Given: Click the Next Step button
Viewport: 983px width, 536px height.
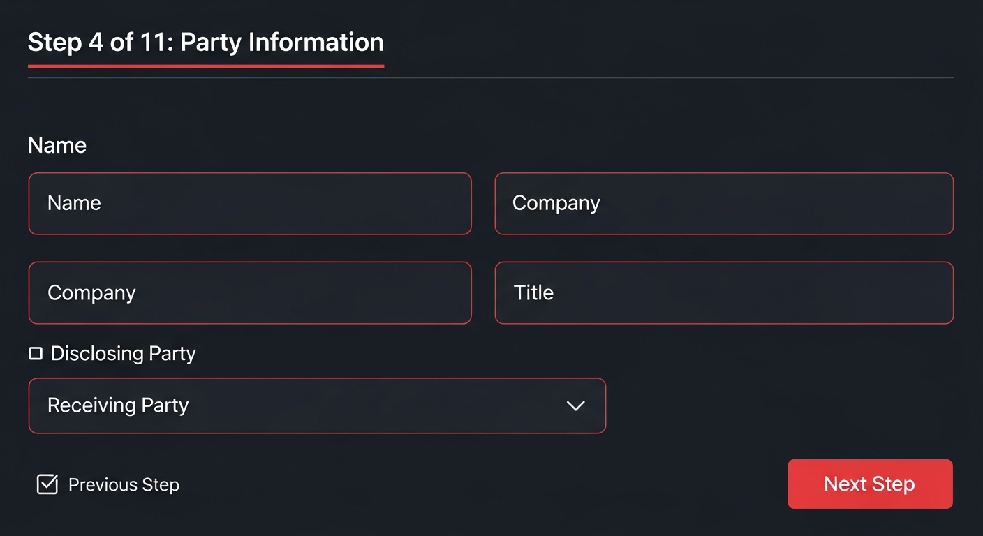Looking at the screenshot, I should pos(869,484).
